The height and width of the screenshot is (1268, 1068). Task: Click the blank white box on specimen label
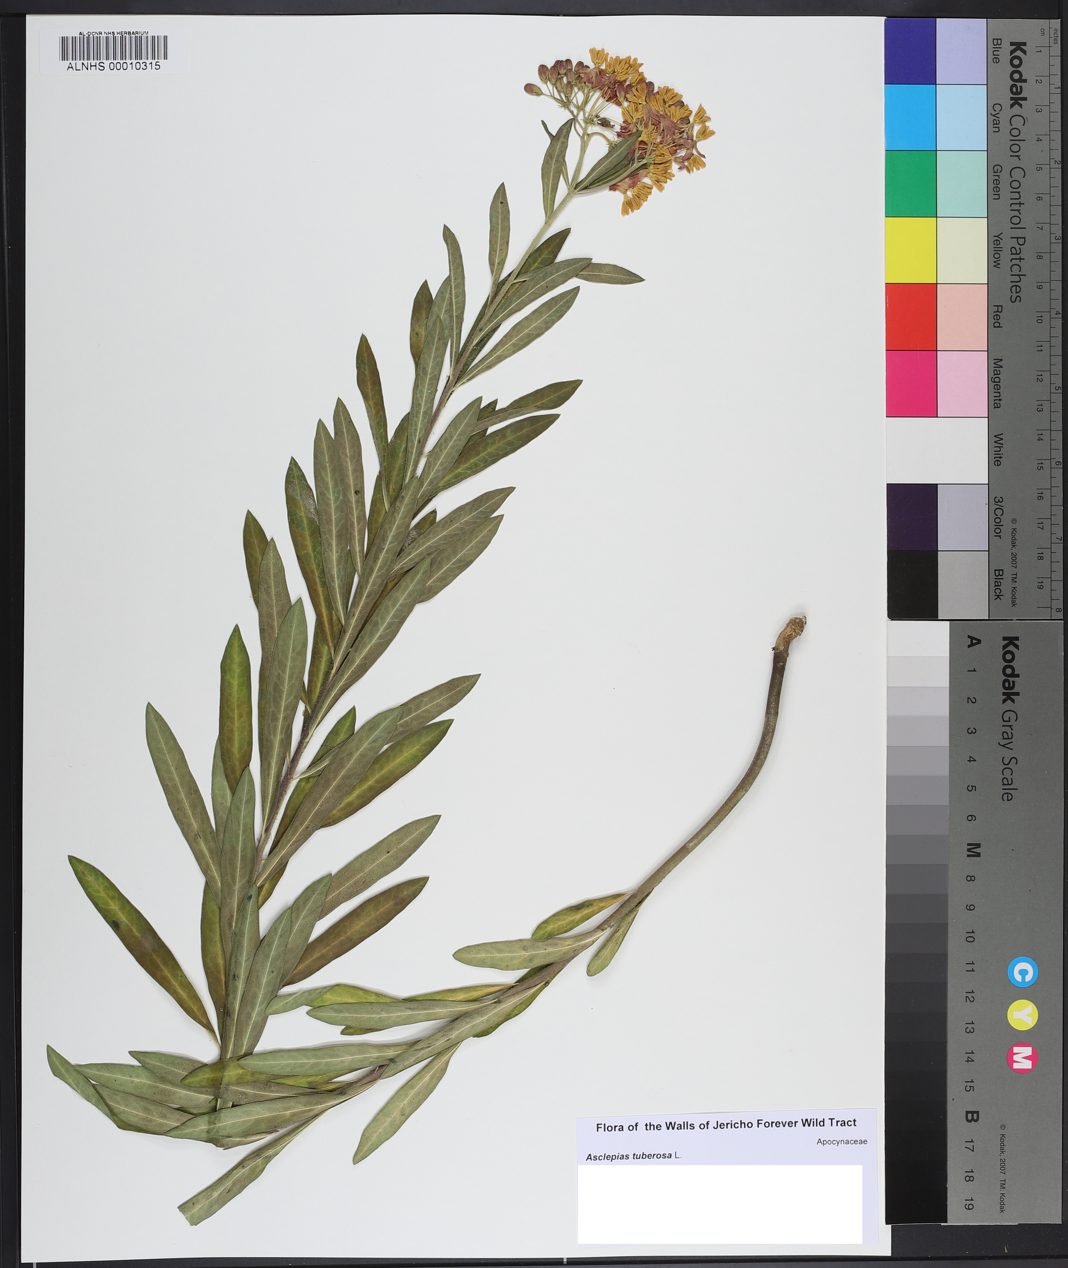click(x=719, y=1204)
